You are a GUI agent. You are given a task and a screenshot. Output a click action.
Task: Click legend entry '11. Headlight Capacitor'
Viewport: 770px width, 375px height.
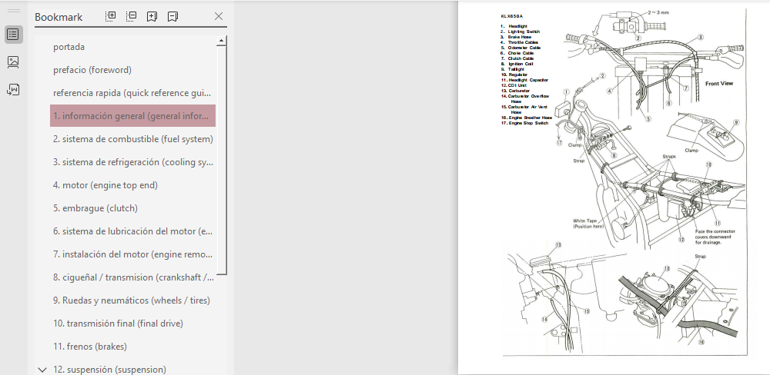(524, 80)
